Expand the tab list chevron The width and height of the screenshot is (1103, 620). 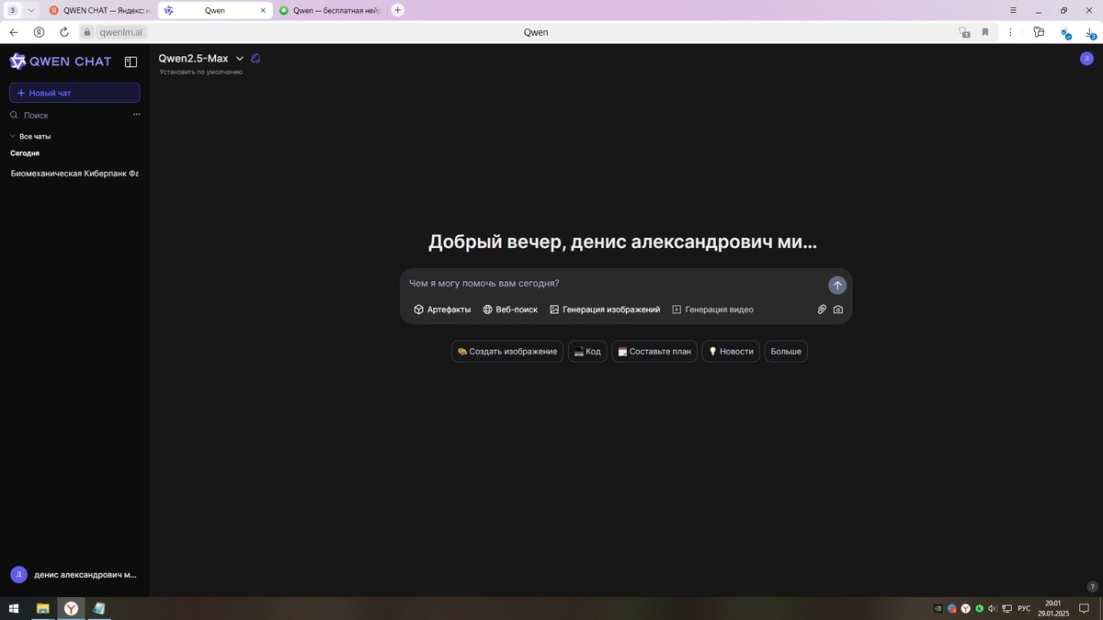coord(31,10)
